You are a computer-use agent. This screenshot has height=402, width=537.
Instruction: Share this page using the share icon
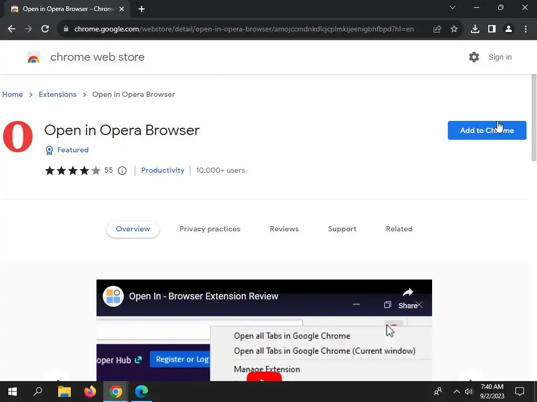(437, 29)
